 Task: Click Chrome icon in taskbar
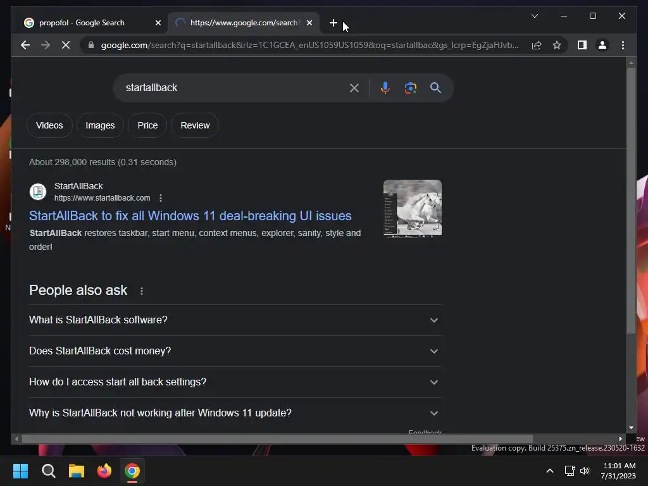tap(132, 471)
